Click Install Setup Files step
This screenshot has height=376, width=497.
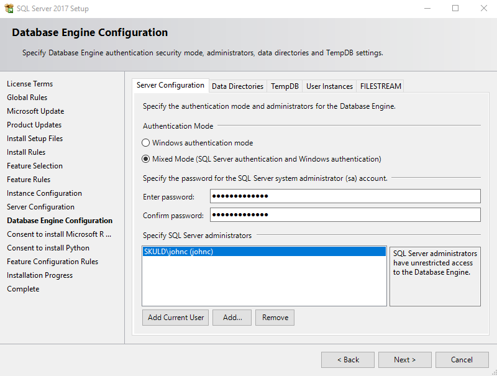click(x=35, y=139)
